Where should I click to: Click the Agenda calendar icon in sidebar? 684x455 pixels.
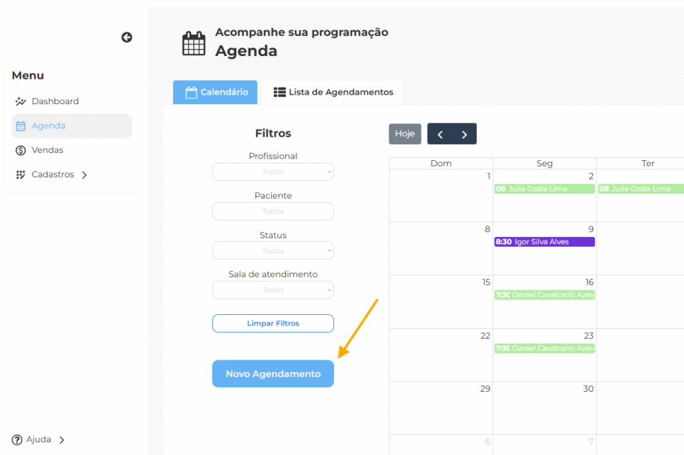coord(21,126)
